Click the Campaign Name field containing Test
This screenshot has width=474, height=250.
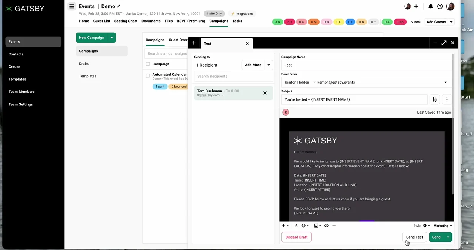(x=366, y=65)
